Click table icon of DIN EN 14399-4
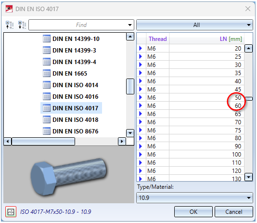The width and height of the screenshot is (257, 223). click(47, 62)
